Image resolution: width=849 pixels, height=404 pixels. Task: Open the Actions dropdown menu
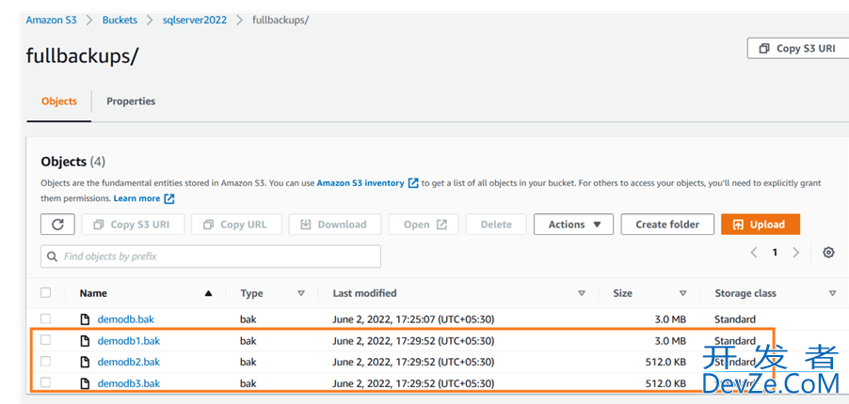tap(573, 224)
